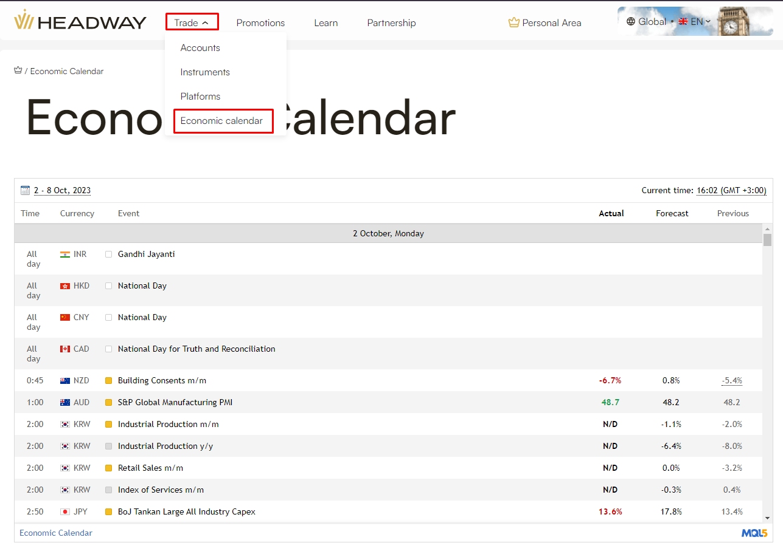Select Economic calendar from Trade menu
This screenshot has width=783, height=554.
point(222,121)
